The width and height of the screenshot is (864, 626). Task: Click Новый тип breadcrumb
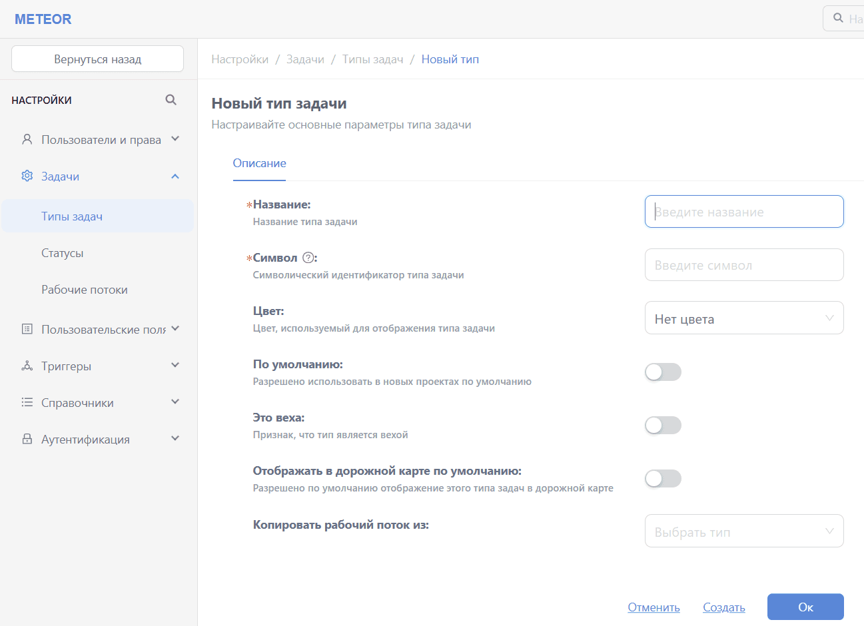pyautogui.click(x=450, y=59)
